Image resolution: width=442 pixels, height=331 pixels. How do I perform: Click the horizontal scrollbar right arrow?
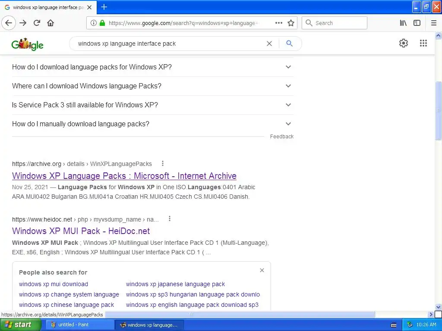point(431,314)
